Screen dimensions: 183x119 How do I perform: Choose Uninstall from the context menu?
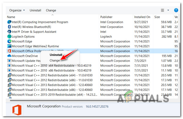[x=56, y=55]
